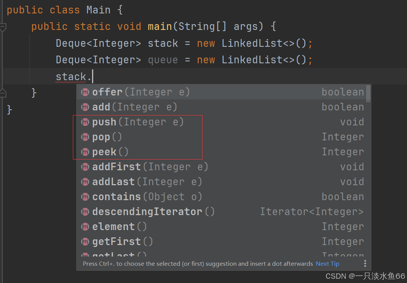The image size is (407, 283).
Task: Click the underlined stack identifier in editor
Action: point(71,77)
